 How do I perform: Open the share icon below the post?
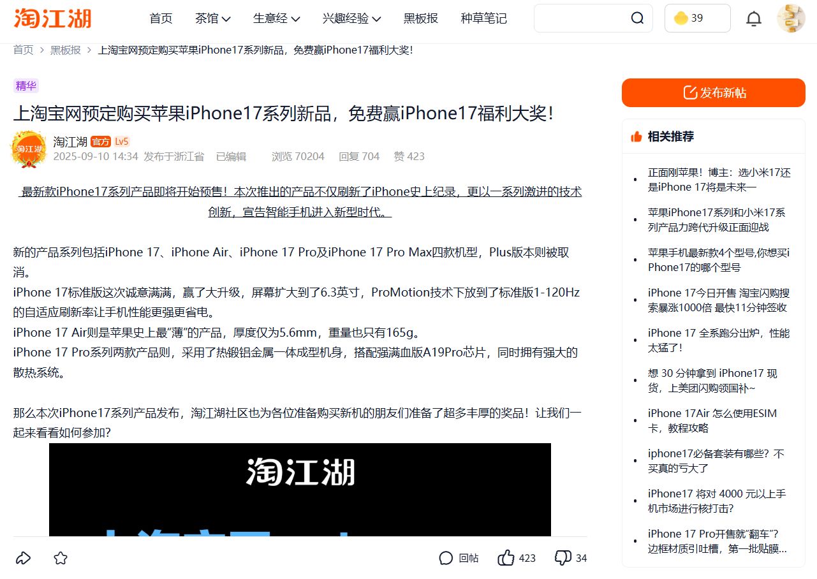(x=24, y=557)
